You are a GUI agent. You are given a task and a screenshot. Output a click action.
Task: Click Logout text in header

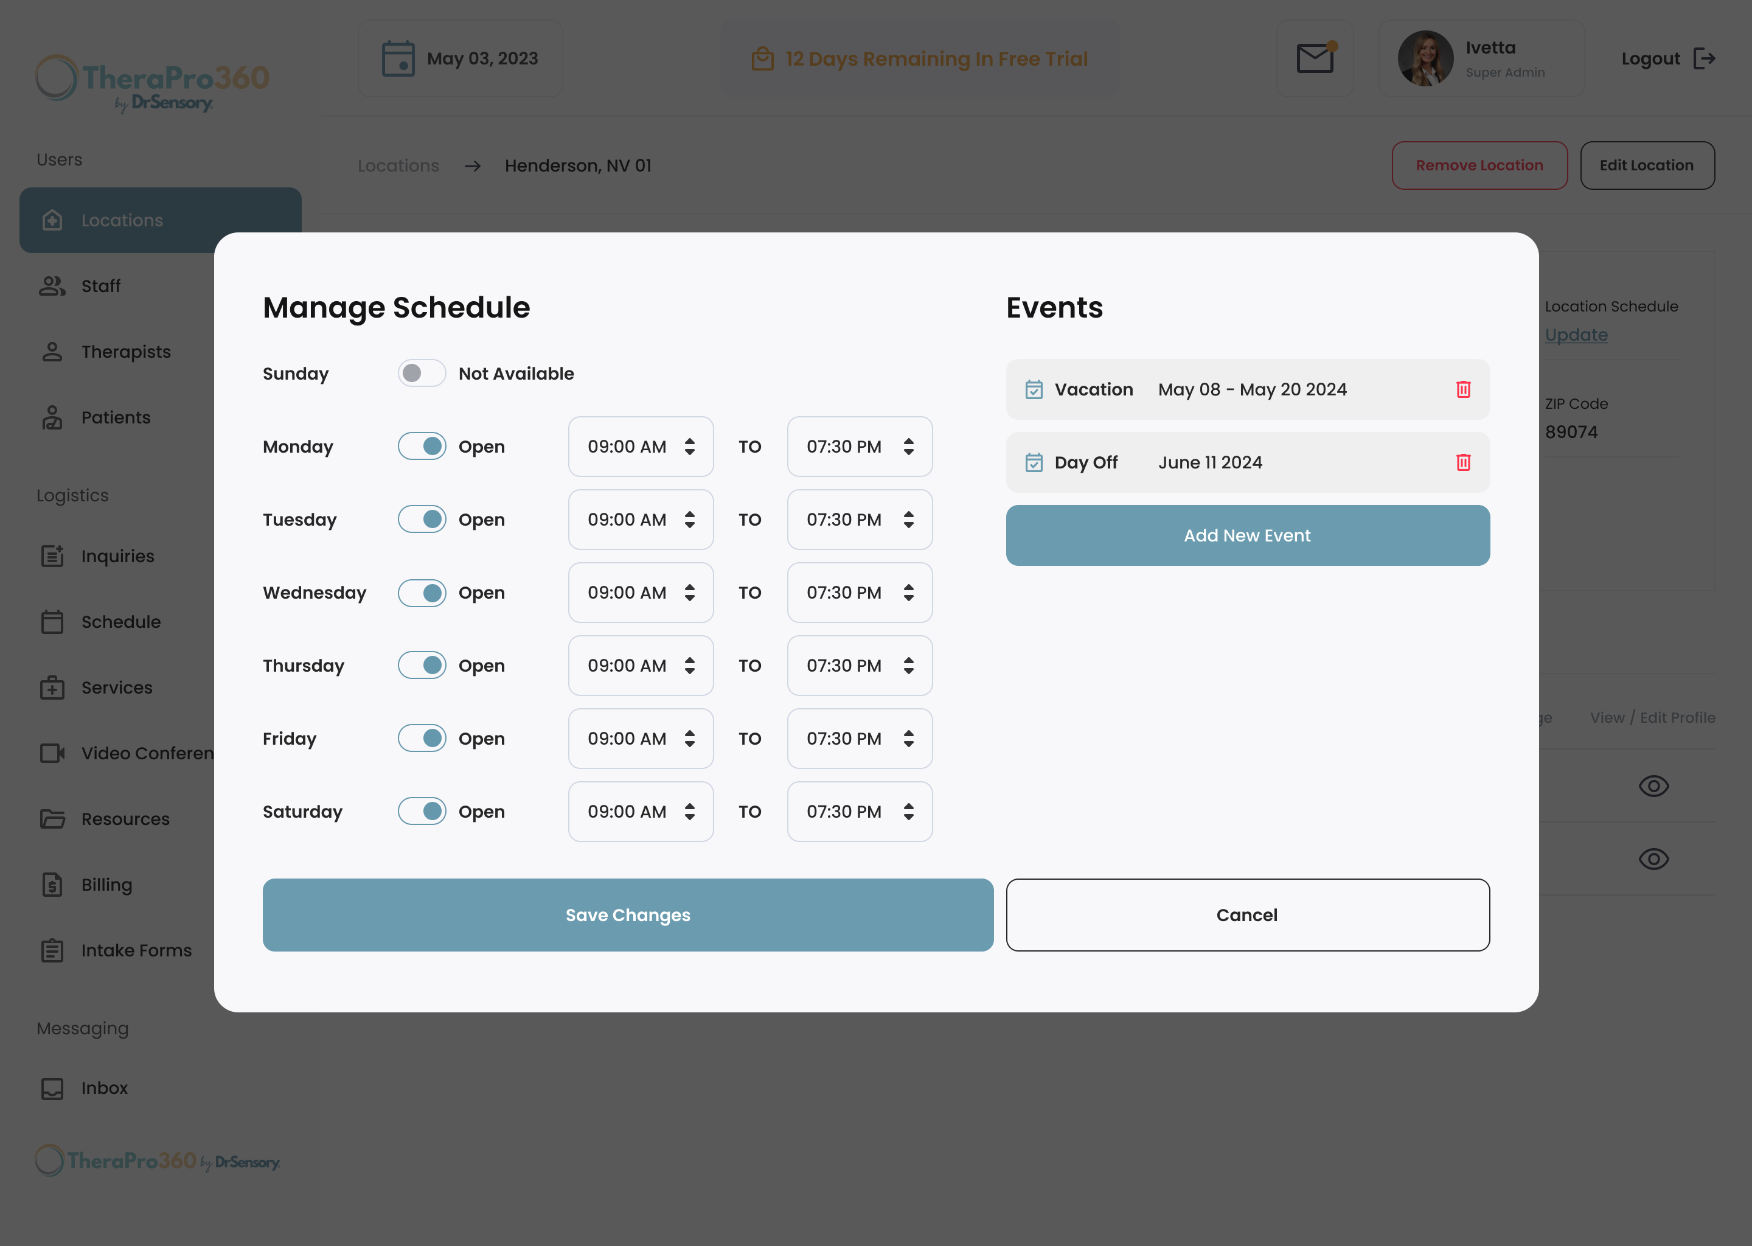[x=1650, y=58]
